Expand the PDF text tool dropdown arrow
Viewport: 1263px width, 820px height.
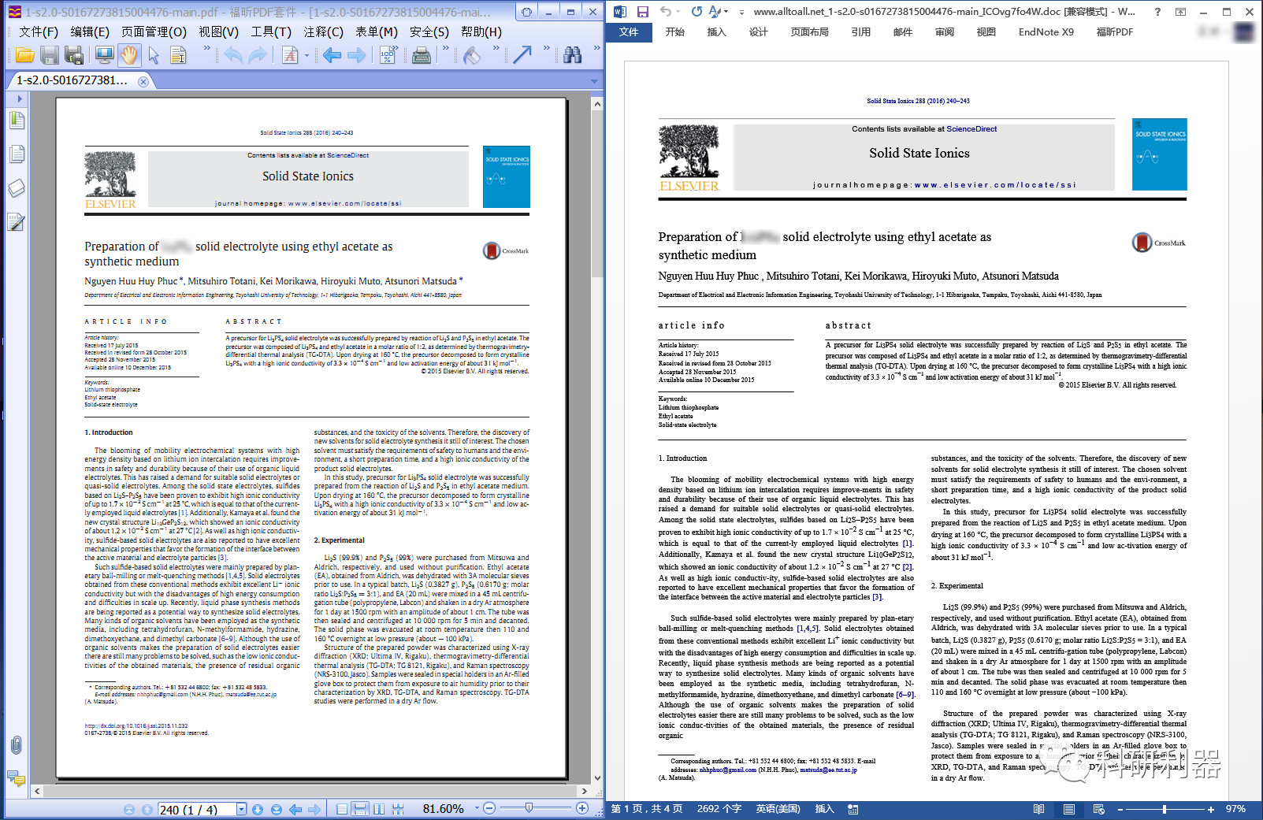click(306, 55)
